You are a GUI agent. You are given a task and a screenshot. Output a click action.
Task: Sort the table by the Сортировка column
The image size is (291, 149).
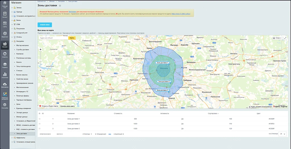tap(213, 113)
